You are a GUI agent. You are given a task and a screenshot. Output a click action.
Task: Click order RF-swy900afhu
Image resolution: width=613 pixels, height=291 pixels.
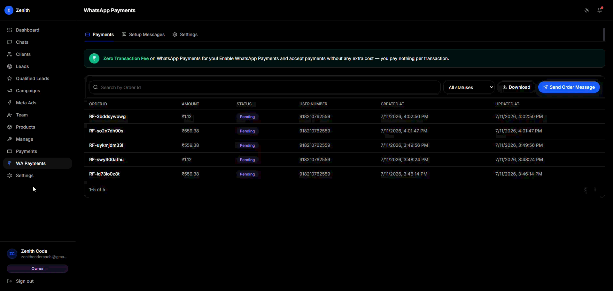[x=106, y=160]
